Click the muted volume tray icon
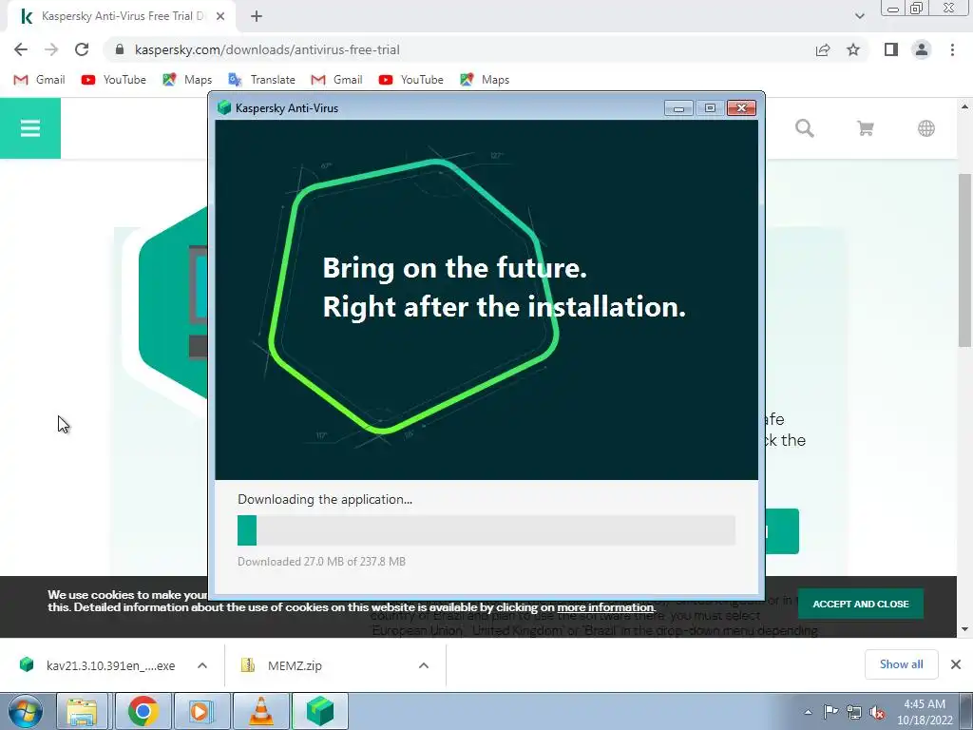The width and height of the screenshot is (973, 730). (877, 713)
